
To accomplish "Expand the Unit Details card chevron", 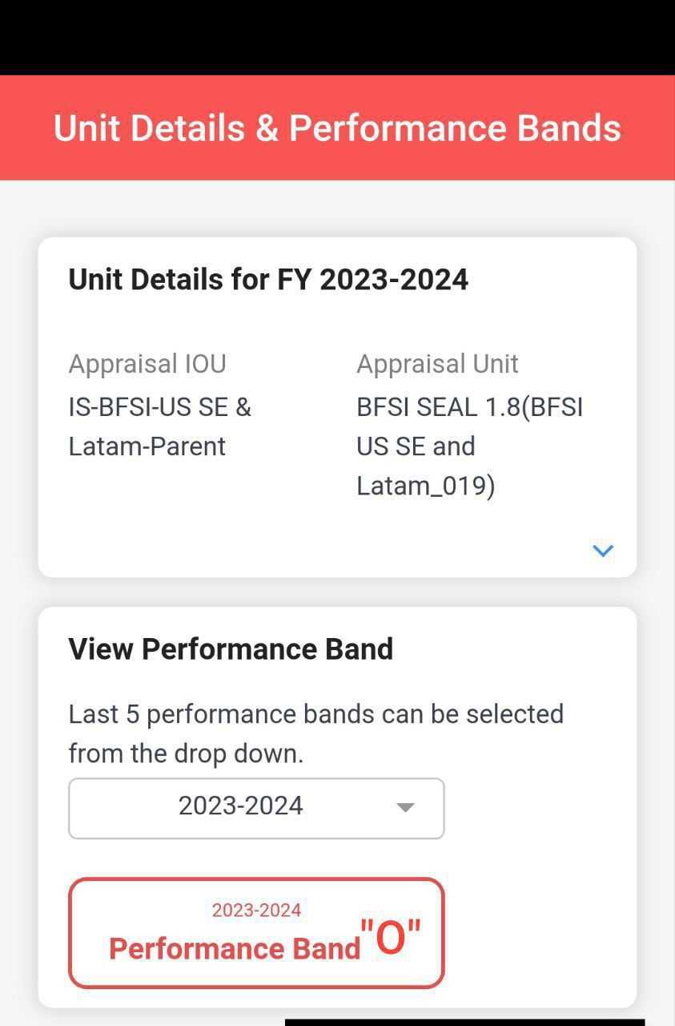I will click(x=602, y=551).
